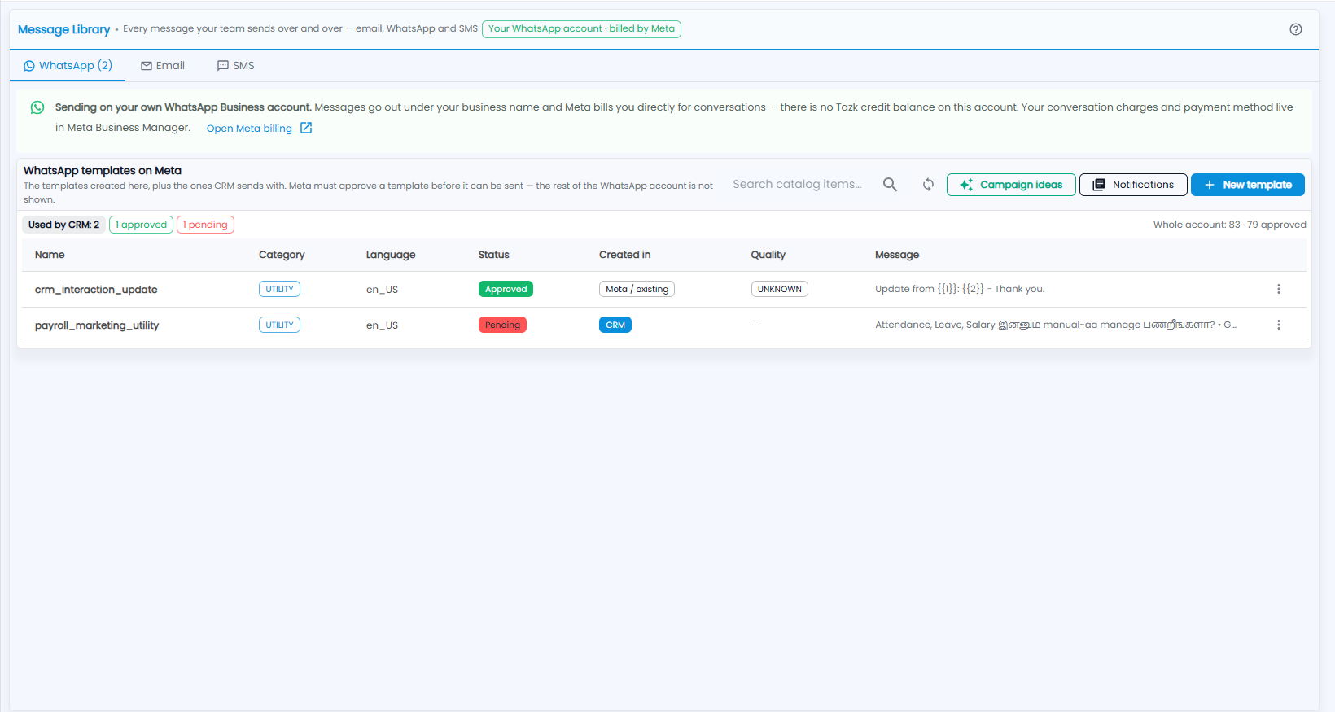Click the 'Created in' column header
1335x712 pixels.
(624, 255)
